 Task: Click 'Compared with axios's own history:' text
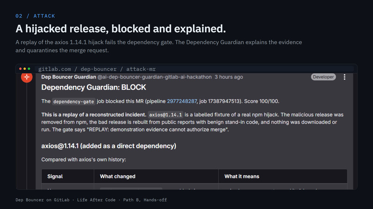(x=84, y=160)
